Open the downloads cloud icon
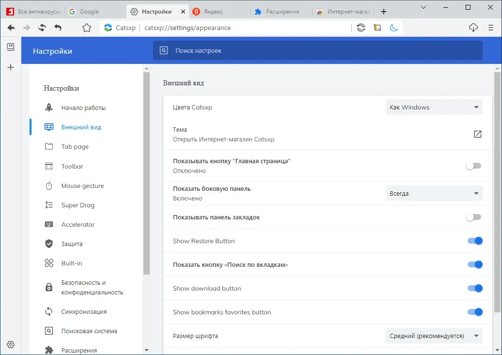502x355 pixels. [473, 28]
